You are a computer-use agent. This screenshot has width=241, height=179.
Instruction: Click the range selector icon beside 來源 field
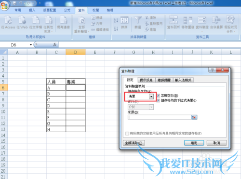point(194,117)
